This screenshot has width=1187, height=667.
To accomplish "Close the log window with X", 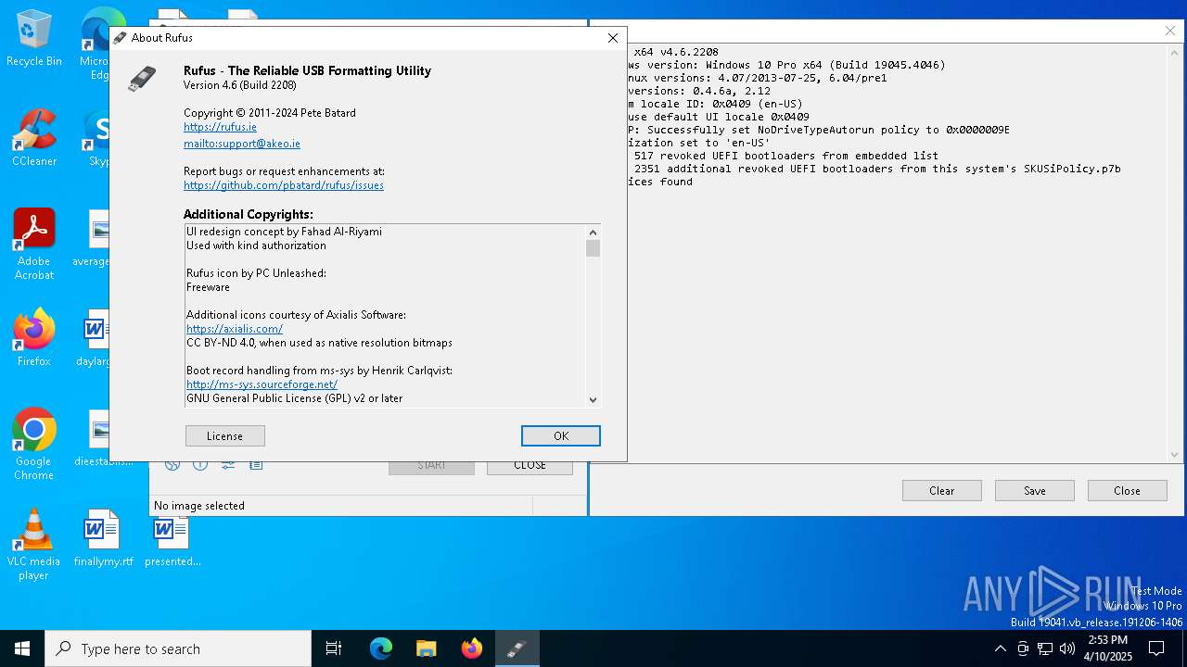I will tap(1170, 31).
